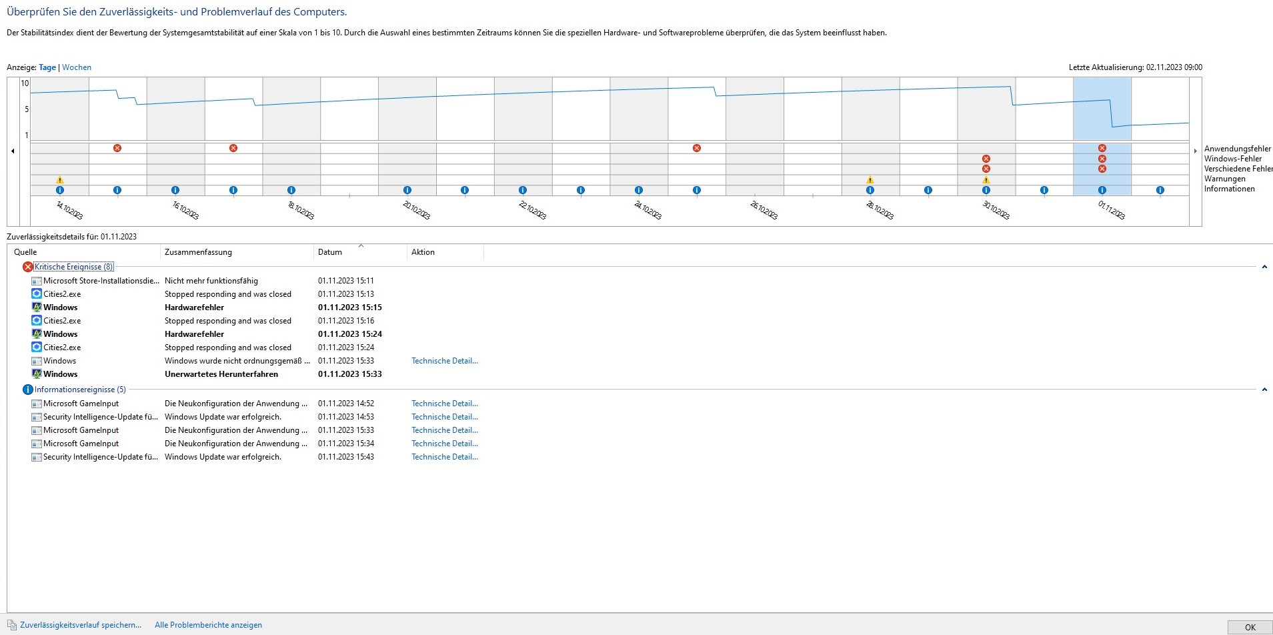Click Microsoft Store-Installationsdienst row icon
Image resolution: width=1273 pixels, height=635 pixels.
coord(37,281)
